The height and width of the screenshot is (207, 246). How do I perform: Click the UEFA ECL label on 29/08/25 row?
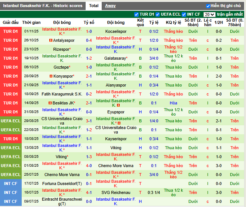pos(11,121)
